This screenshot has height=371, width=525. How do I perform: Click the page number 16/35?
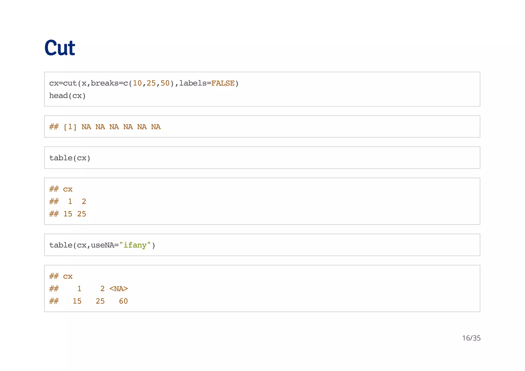[471, 338]
